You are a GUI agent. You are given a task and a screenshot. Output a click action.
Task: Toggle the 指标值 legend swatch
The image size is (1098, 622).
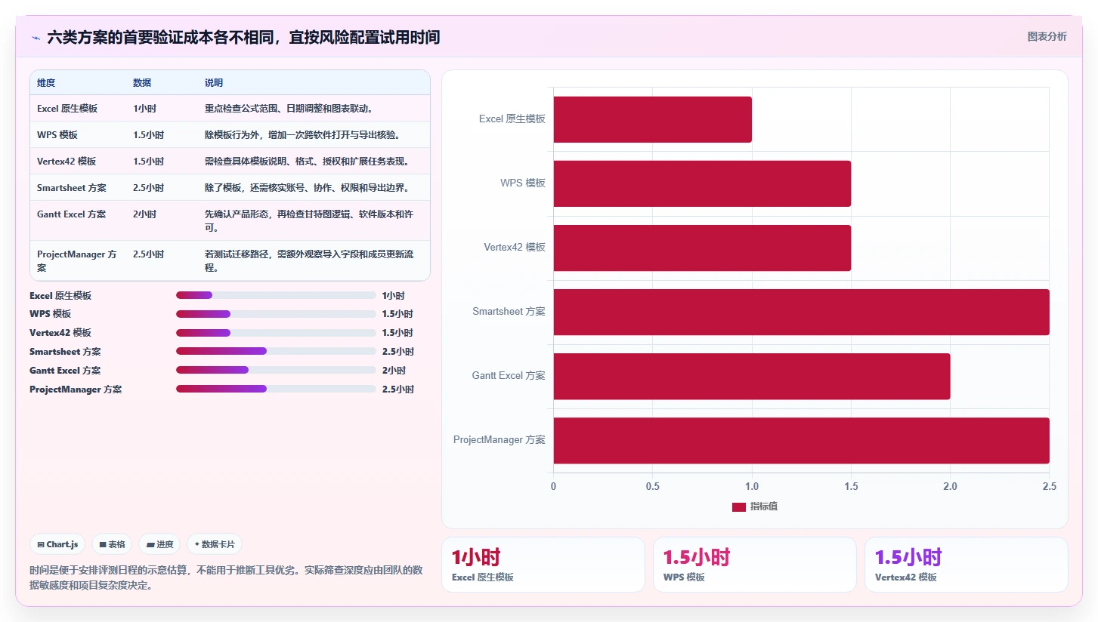[738, 507]
